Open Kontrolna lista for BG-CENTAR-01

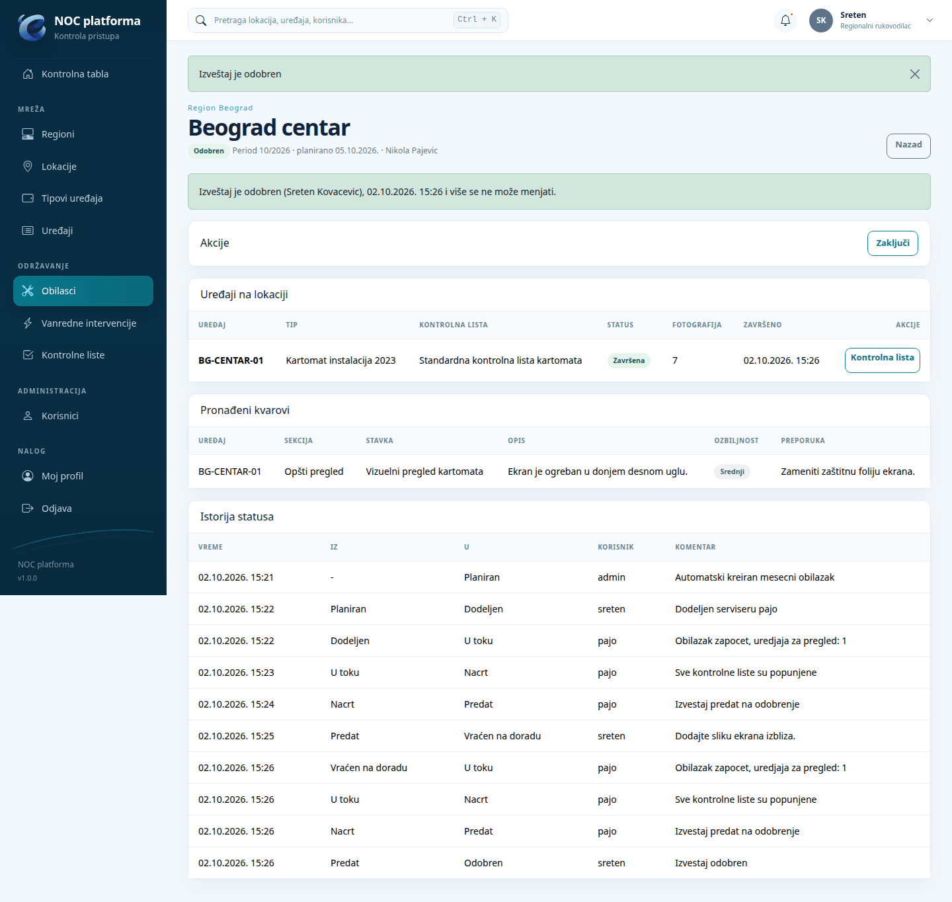882,360
